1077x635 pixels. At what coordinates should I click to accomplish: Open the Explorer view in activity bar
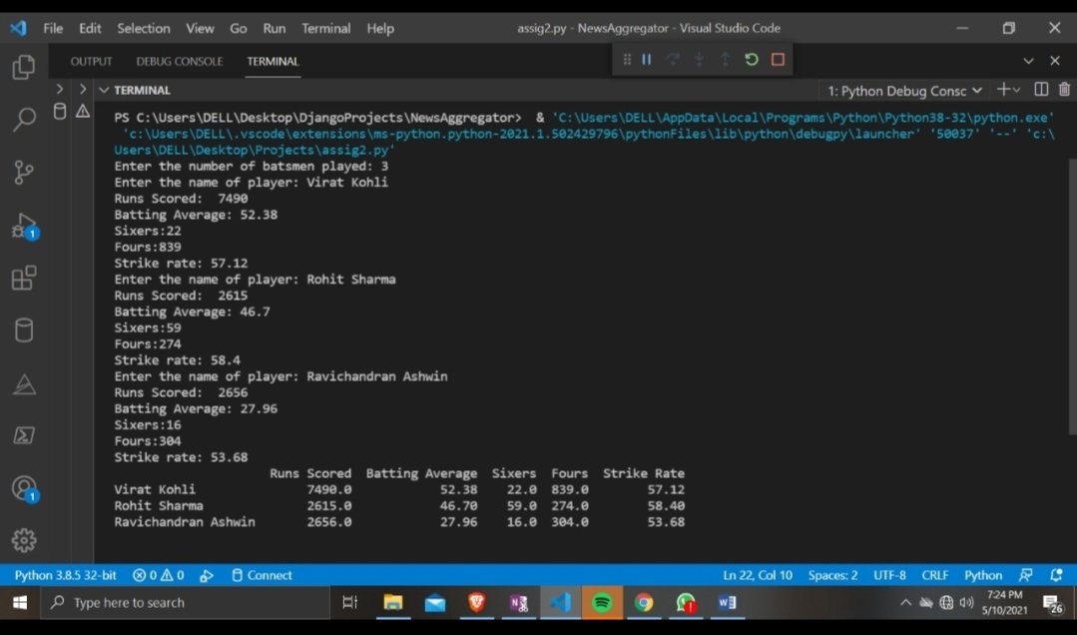coord(24,67)
